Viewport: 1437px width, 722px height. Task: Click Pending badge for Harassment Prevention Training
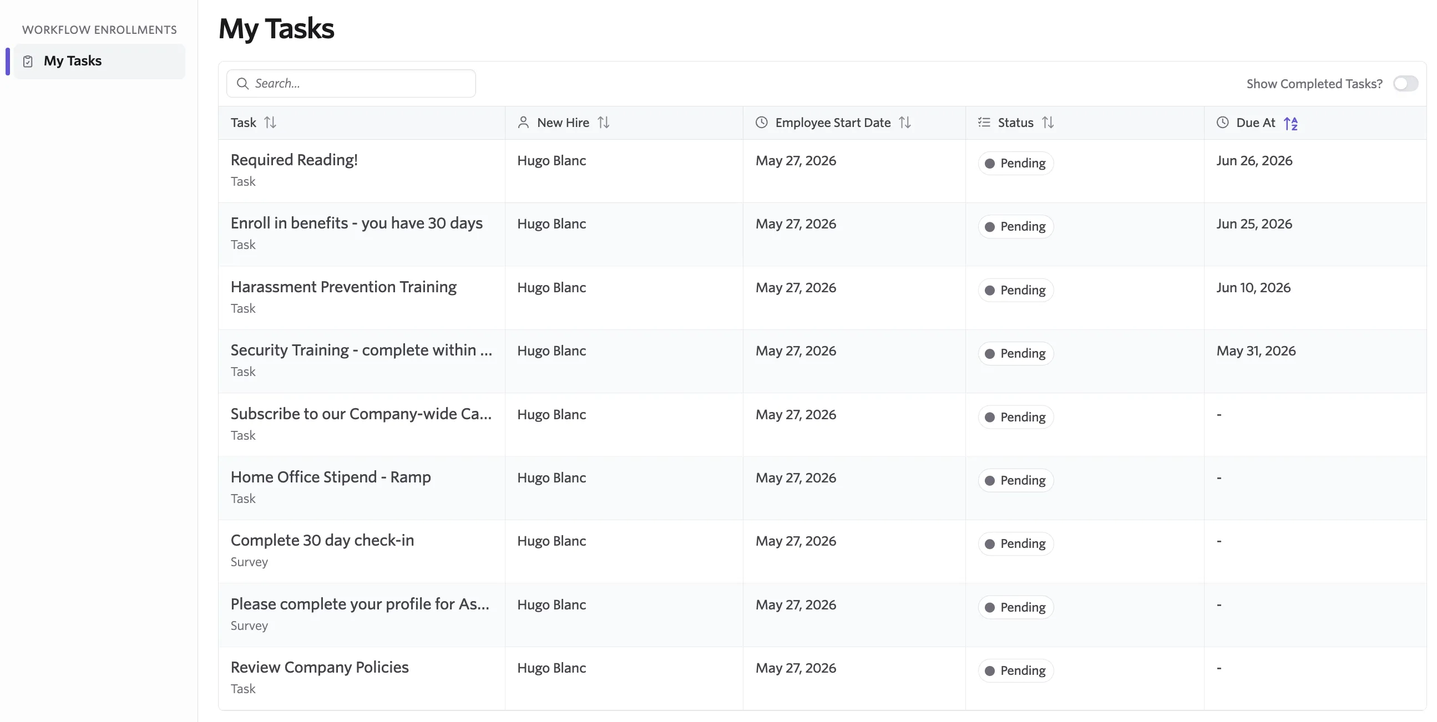(x=1015, y=290)
